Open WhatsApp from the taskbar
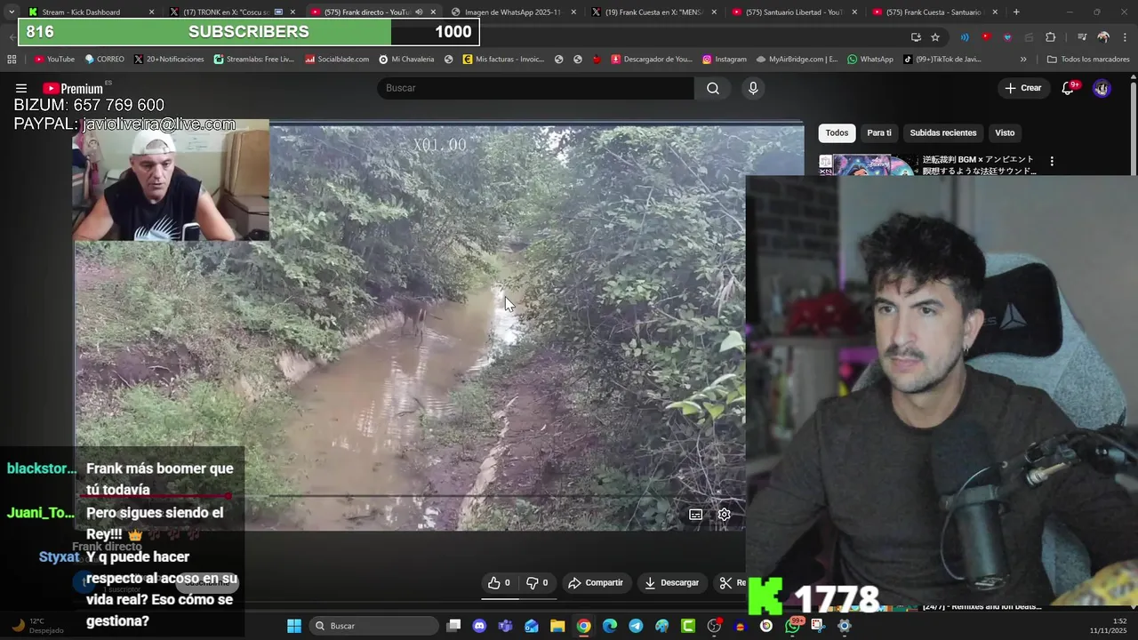Viewport: 1138px width, 640px height. click(x=792, y=626)
